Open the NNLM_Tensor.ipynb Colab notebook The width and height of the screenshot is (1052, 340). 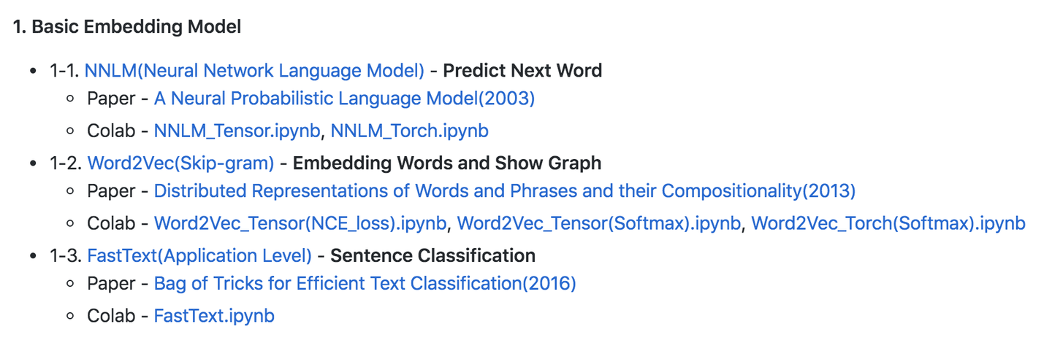click(x=237, y=131)
